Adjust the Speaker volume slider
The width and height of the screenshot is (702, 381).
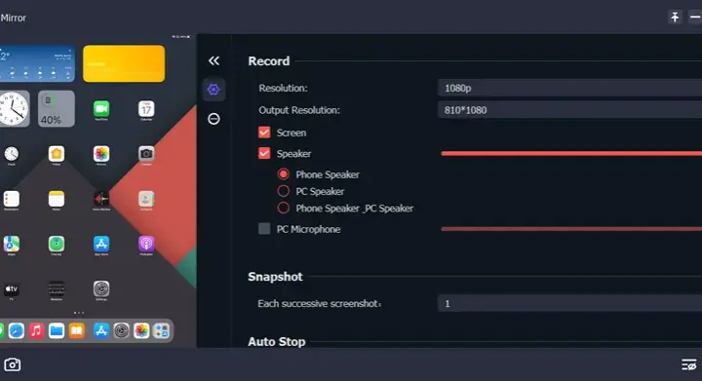[x=571, y=153]
